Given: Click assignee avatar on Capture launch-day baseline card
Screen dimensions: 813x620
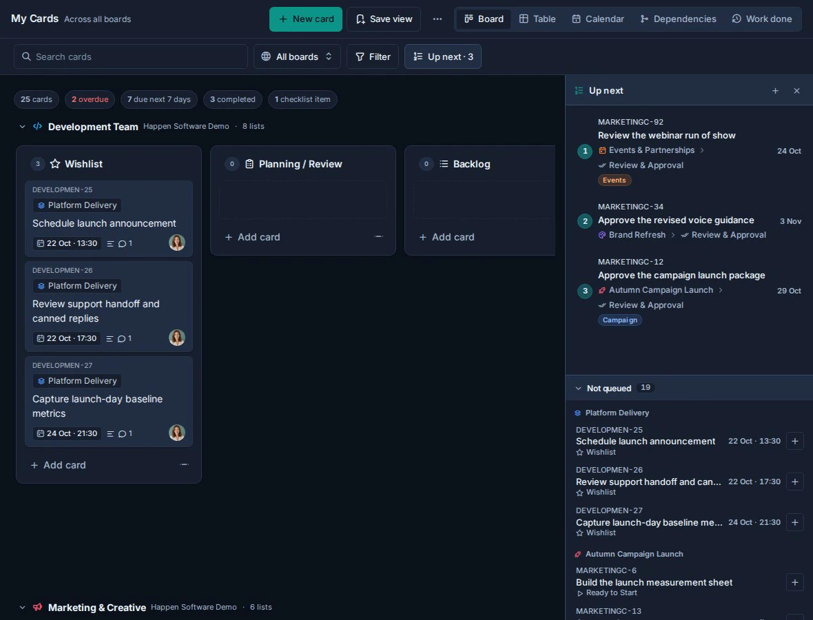Looking at the screenshot, I should pyautogui.click(x=177, y=433).
